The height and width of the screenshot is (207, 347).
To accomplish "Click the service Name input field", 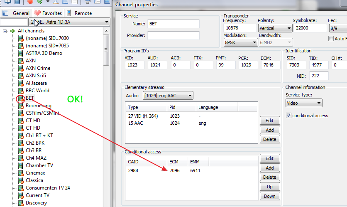I will (173, 24).
